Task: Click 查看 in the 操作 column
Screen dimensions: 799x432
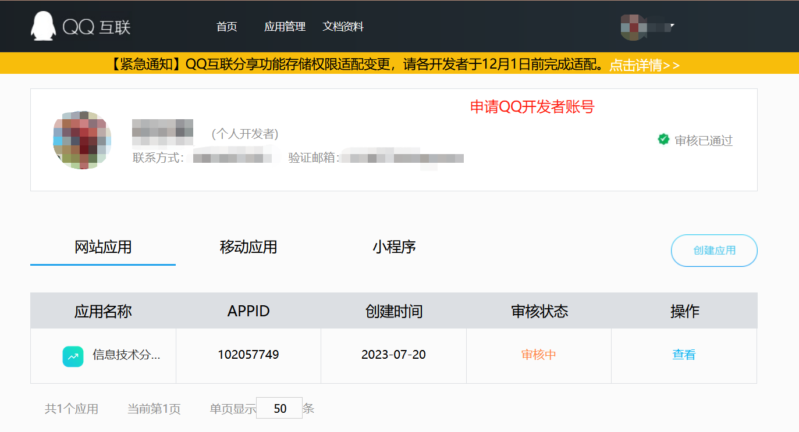Action: (x=684, y=355)
